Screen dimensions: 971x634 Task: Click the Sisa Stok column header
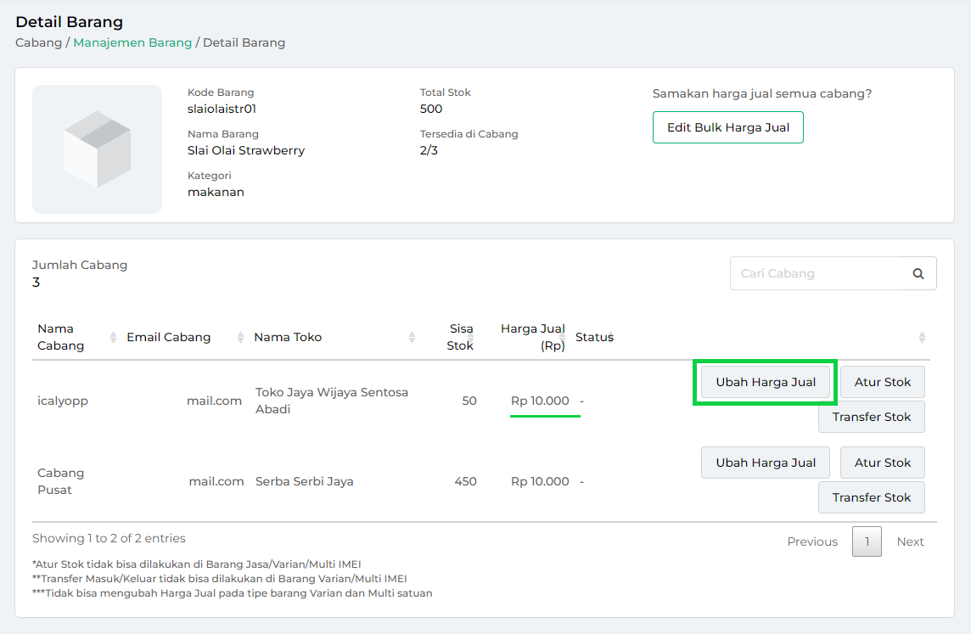pyautogui.click(x=460, y=338)
